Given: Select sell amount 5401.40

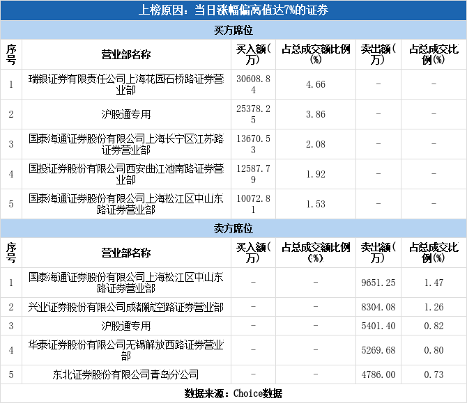Looking at the screenshot, I should (x=378, y=326).
